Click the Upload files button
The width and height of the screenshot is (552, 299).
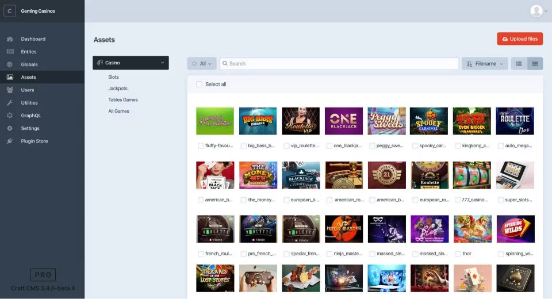520,39
